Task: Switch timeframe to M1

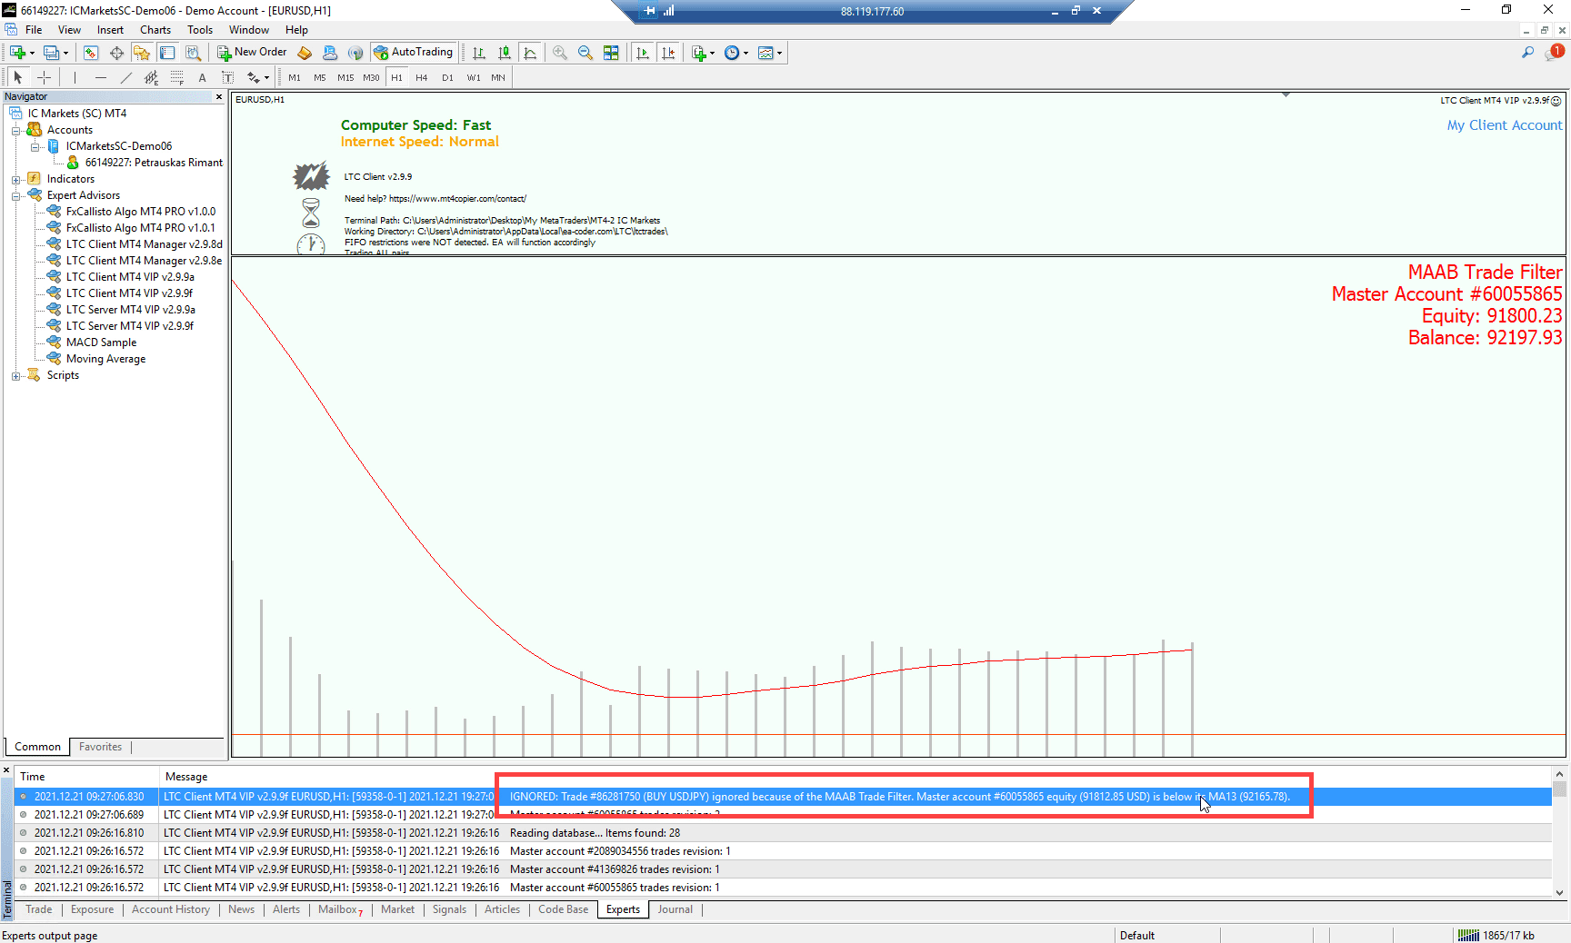Action: (x=295, y=78)
